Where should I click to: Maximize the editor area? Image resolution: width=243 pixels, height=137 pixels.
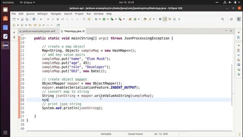tap(231, 31)
